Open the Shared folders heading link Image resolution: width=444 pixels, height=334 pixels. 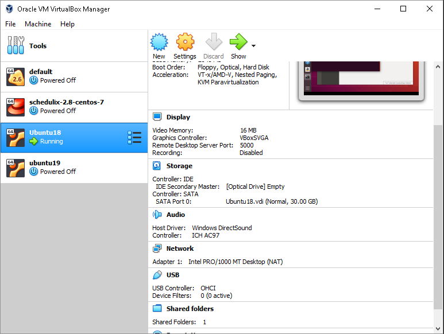pyautogui.click(x=190, y=309)
